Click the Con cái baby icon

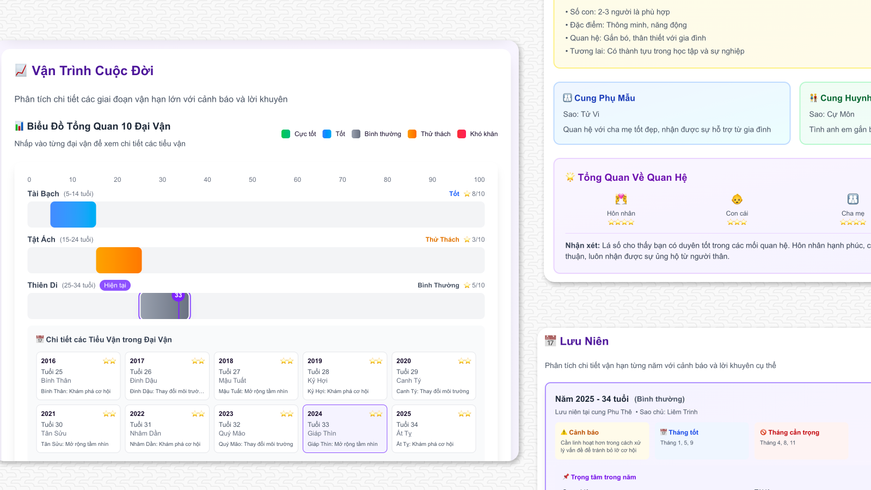737,199
